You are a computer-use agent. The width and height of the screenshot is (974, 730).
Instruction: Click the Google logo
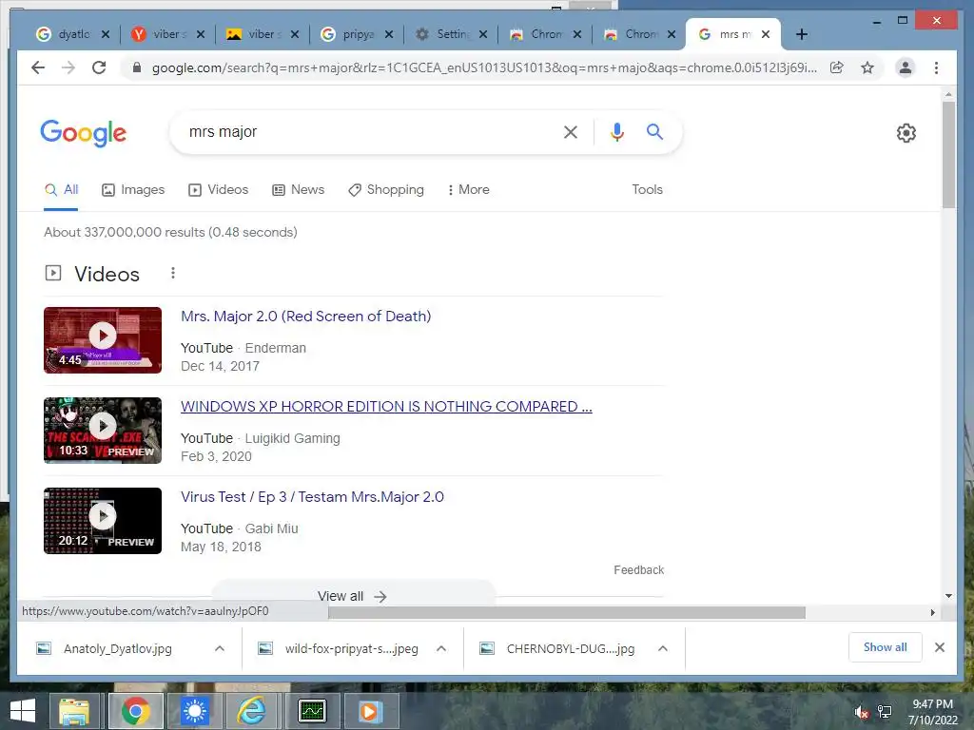pos(84,133)
